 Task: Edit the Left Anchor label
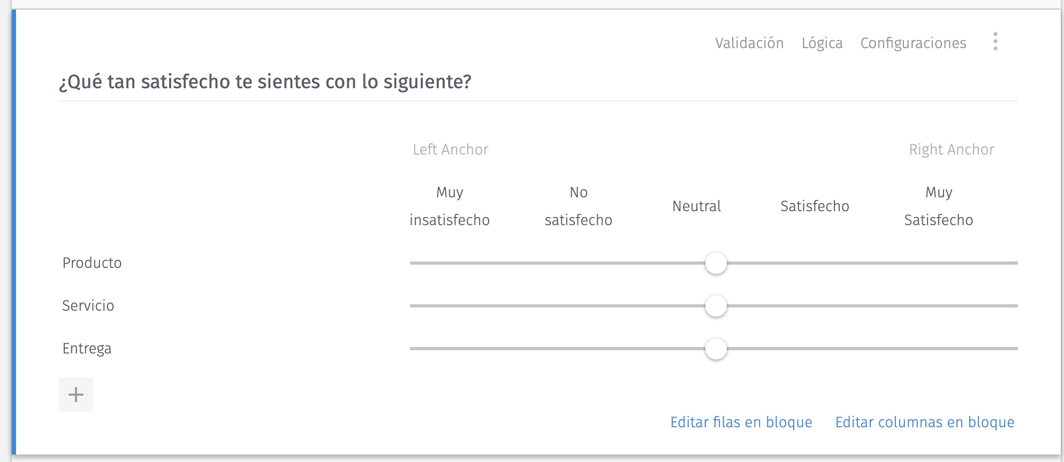[451, 150]
